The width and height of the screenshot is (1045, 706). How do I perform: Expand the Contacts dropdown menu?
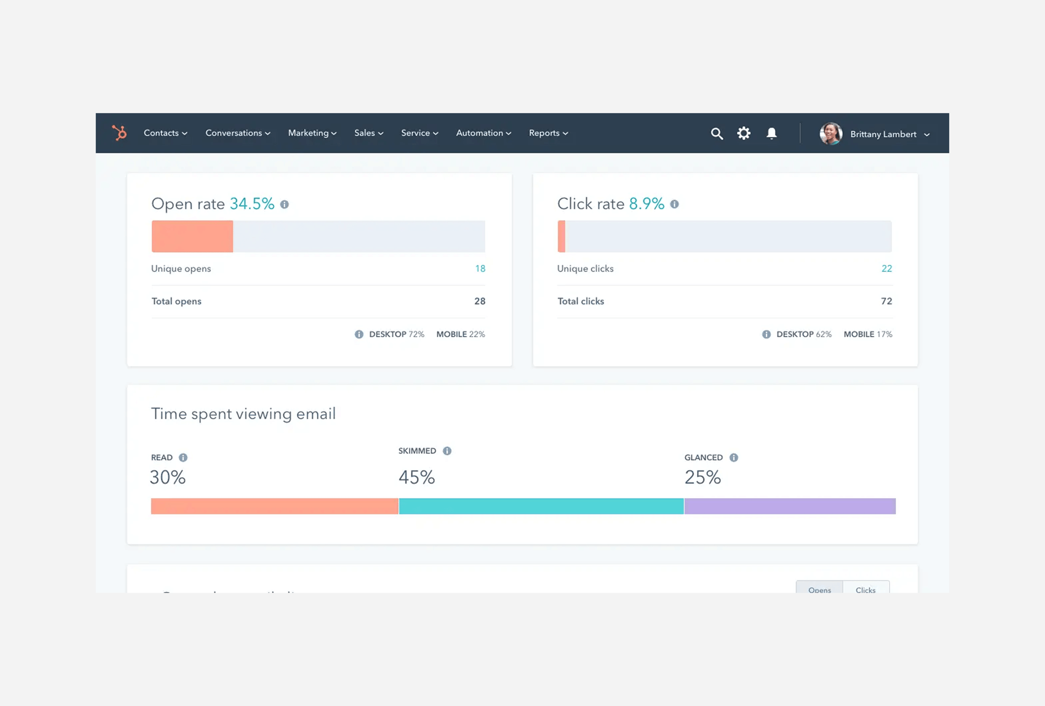click(x=165, y=133)
